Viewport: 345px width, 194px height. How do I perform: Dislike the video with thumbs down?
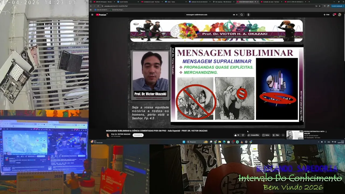pyautogui.click(x=243, y=135)
